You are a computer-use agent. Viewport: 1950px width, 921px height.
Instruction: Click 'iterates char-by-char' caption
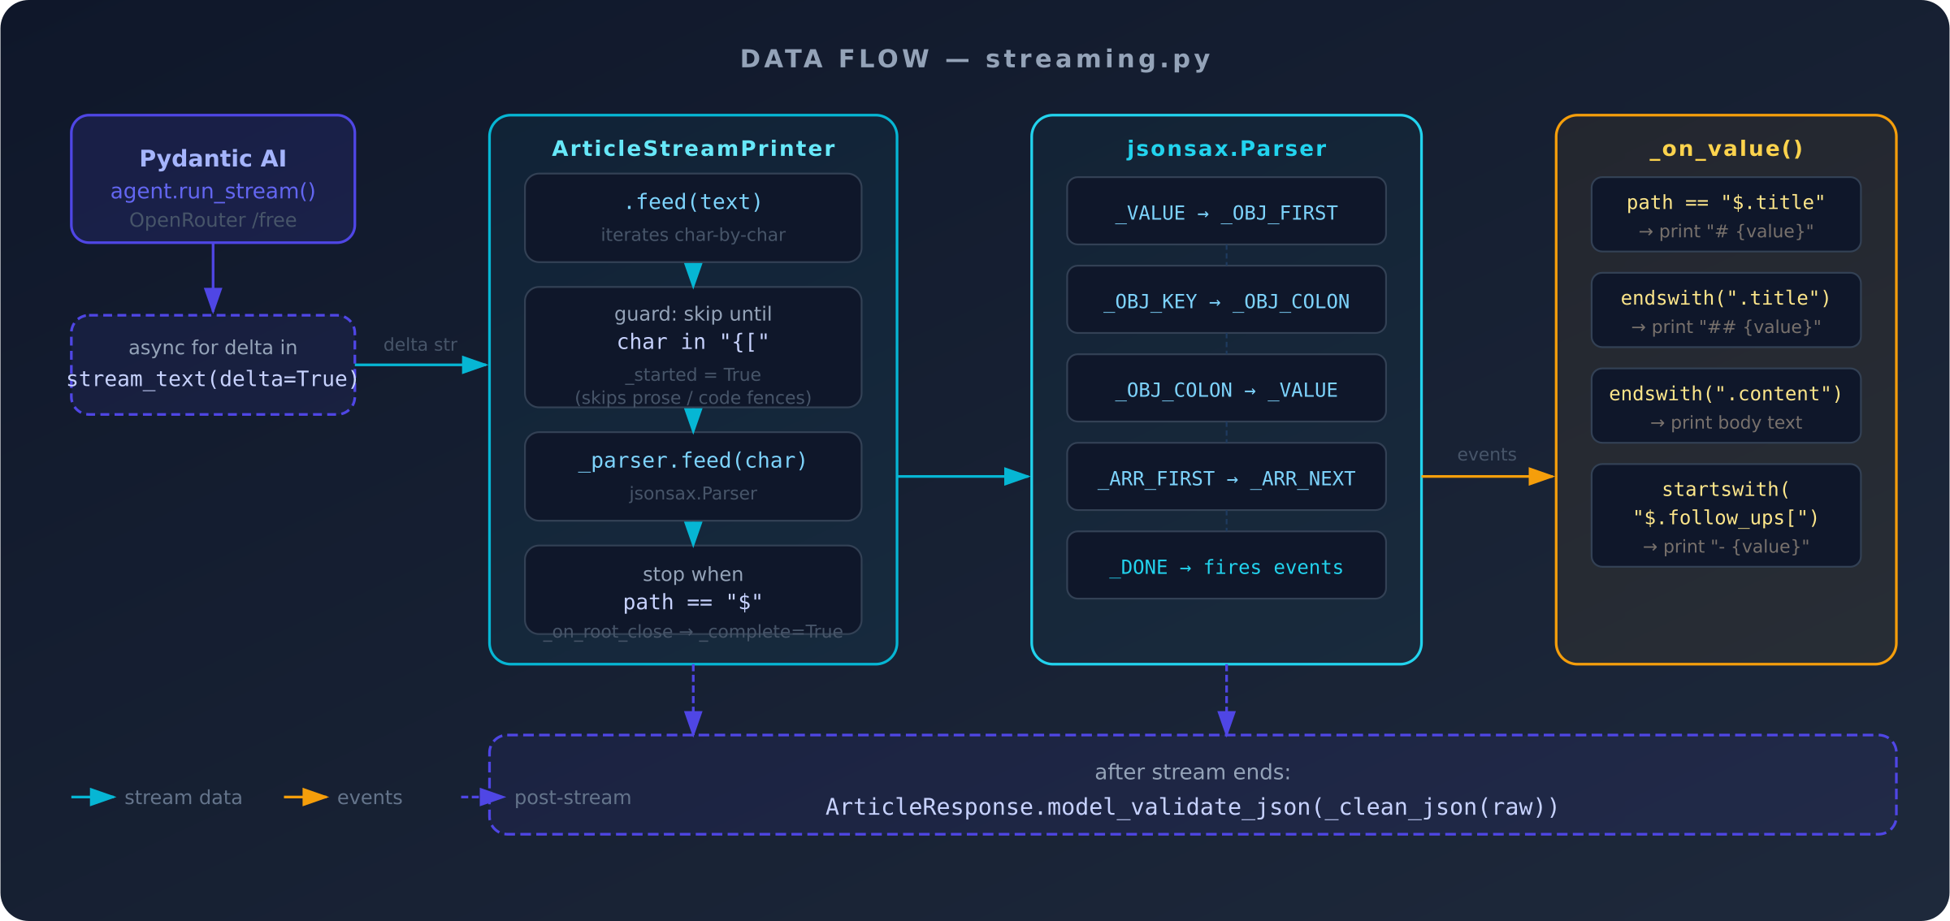(693, 235)
